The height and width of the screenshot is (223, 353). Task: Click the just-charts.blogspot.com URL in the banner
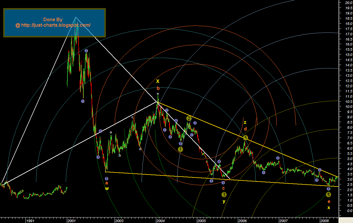[x=53, y=25]
